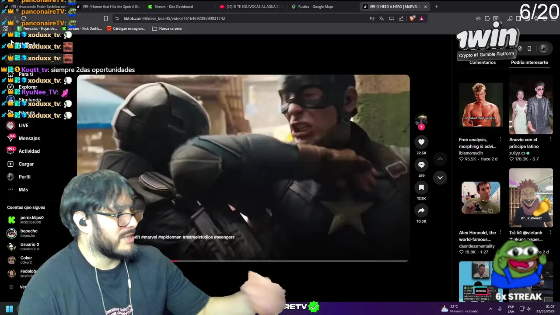This screenshot has width=560, height=315.
Task: Switch to the Comentarios tab
Action: click(483, 62)
